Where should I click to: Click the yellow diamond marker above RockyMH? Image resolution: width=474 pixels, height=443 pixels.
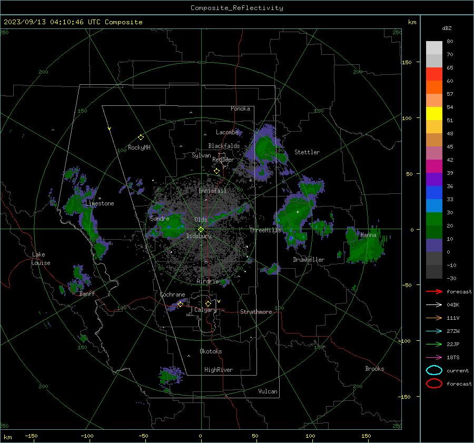(x=141, y=137)
